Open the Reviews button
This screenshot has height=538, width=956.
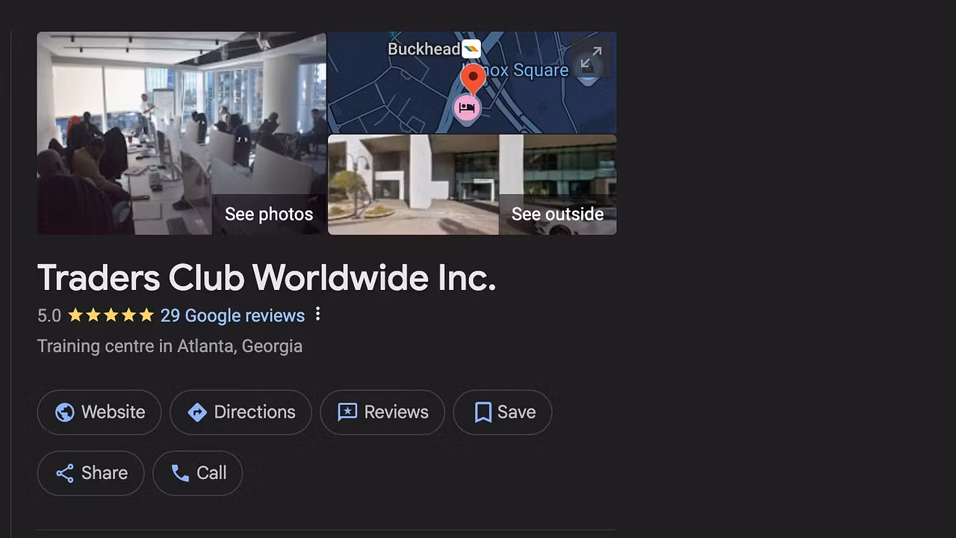[x=382, y=412]
